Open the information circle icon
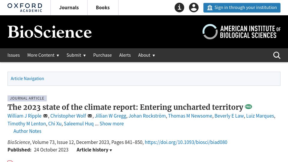 pyautogui.click(x=179, y=7)
